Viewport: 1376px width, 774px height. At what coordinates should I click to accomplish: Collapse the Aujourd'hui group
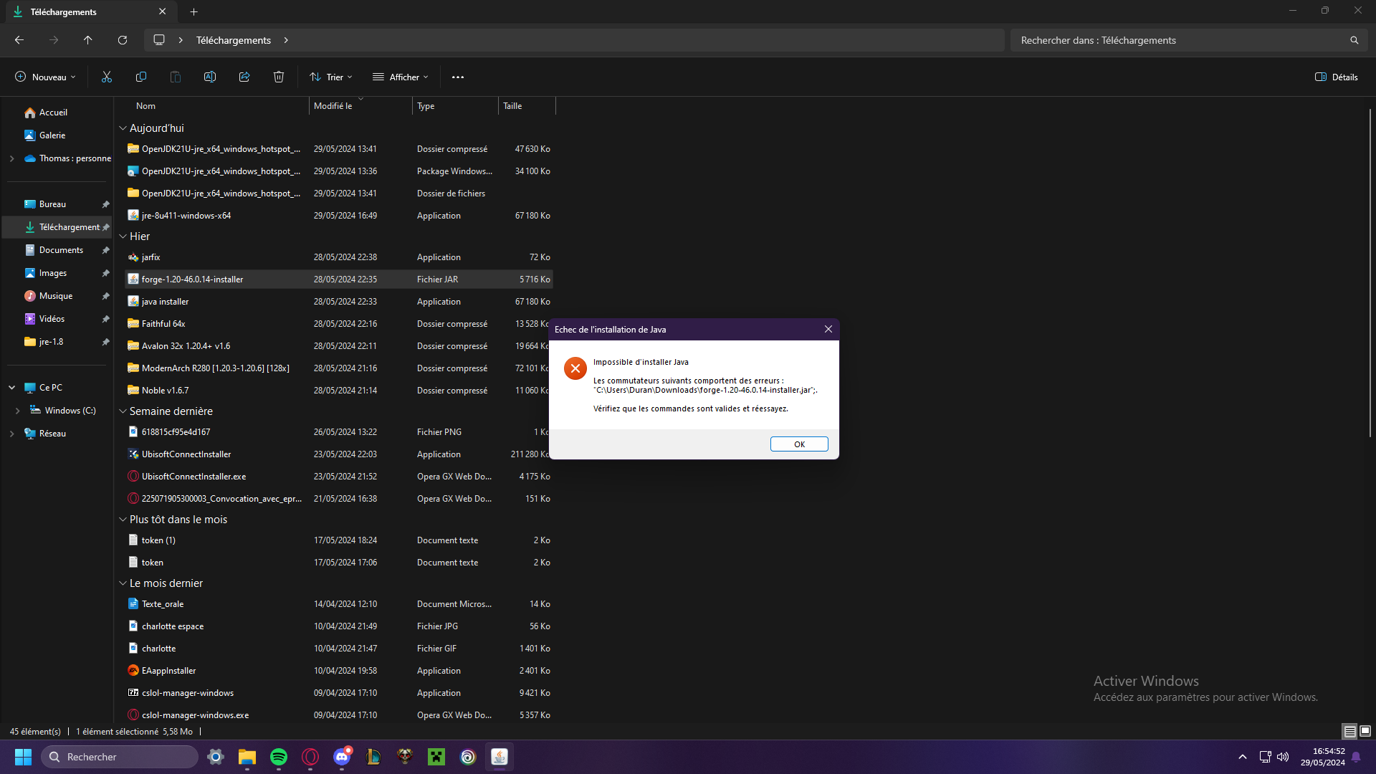point(123,128)
